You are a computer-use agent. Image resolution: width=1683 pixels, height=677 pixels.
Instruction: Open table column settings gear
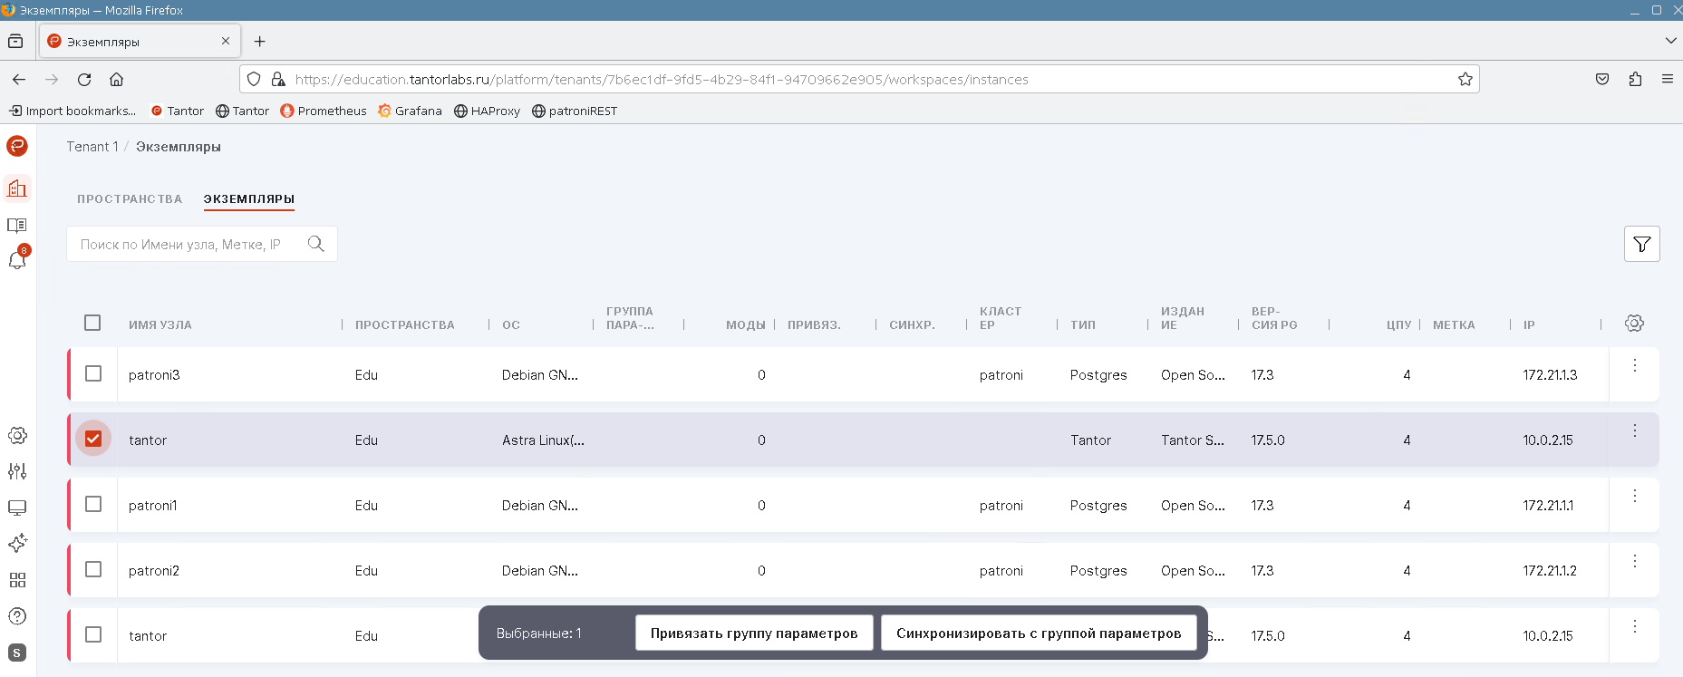tap(1634, 324)
